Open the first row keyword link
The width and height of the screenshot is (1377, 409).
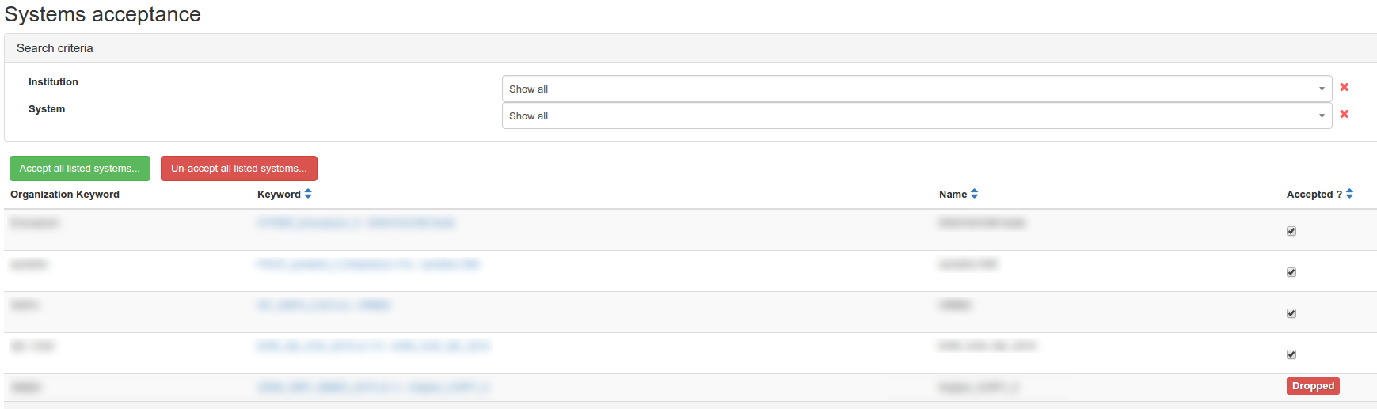(356, 223)
